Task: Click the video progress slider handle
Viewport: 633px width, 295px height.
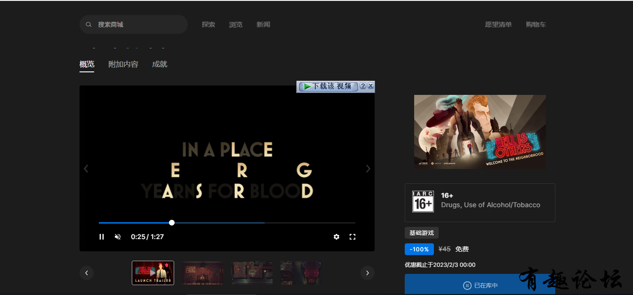Action: point(172,223)
